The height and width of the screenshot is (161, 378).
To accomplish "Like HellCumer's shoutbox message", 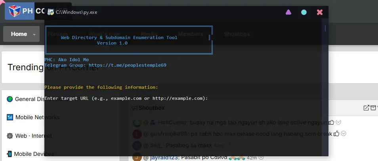I will [331, 122].
